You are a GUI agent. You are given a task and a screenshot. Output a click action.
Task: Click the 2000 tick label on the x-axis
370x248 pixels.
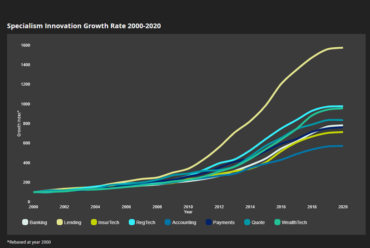click(33, 207)
